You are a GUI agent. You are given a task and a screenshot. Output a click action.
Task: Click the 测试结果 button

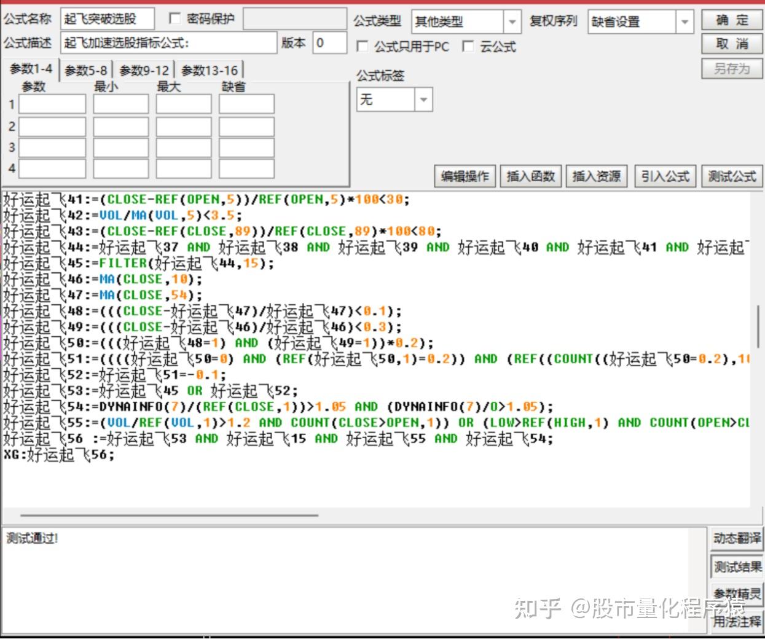point(737,566)
